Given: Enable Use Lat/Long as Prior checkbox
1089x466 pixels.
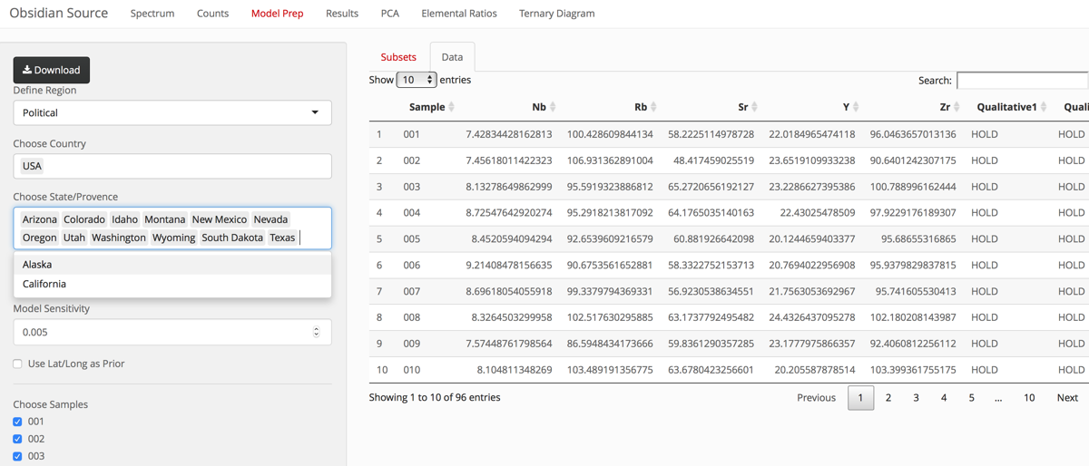Looking at the screenshot, I should (17, 364).
